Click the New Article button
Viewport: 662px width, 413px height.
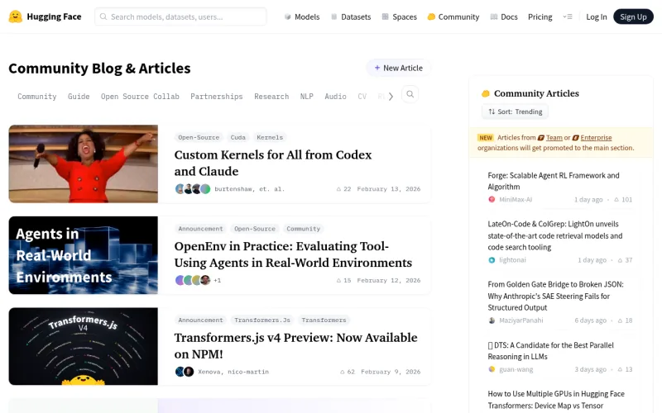click(398, 68)
